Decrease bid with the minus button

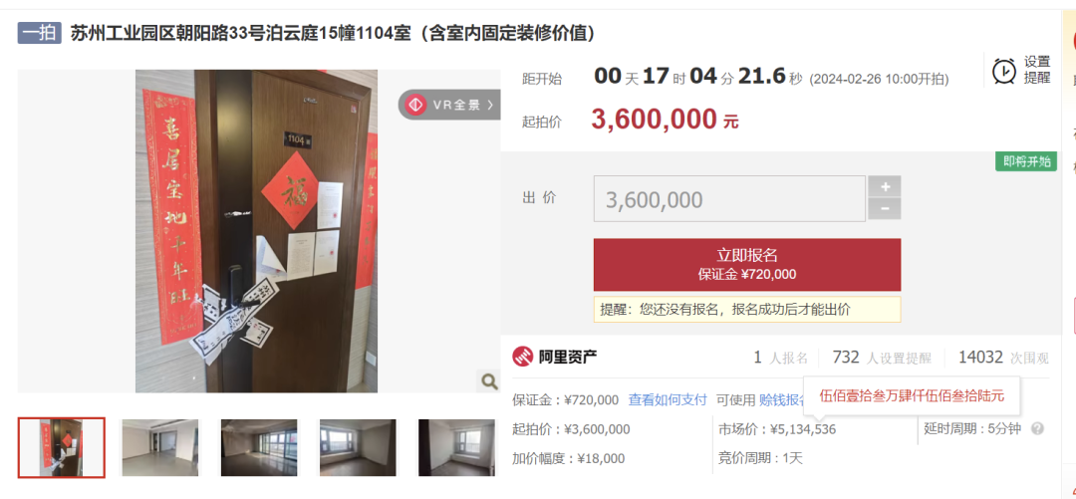click(x=885, y=208)
